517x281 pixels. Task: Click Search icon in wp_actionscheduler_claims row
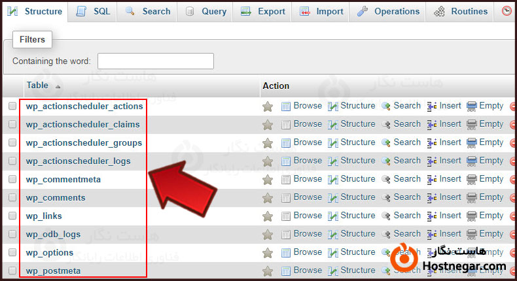[x=386, y=124]
